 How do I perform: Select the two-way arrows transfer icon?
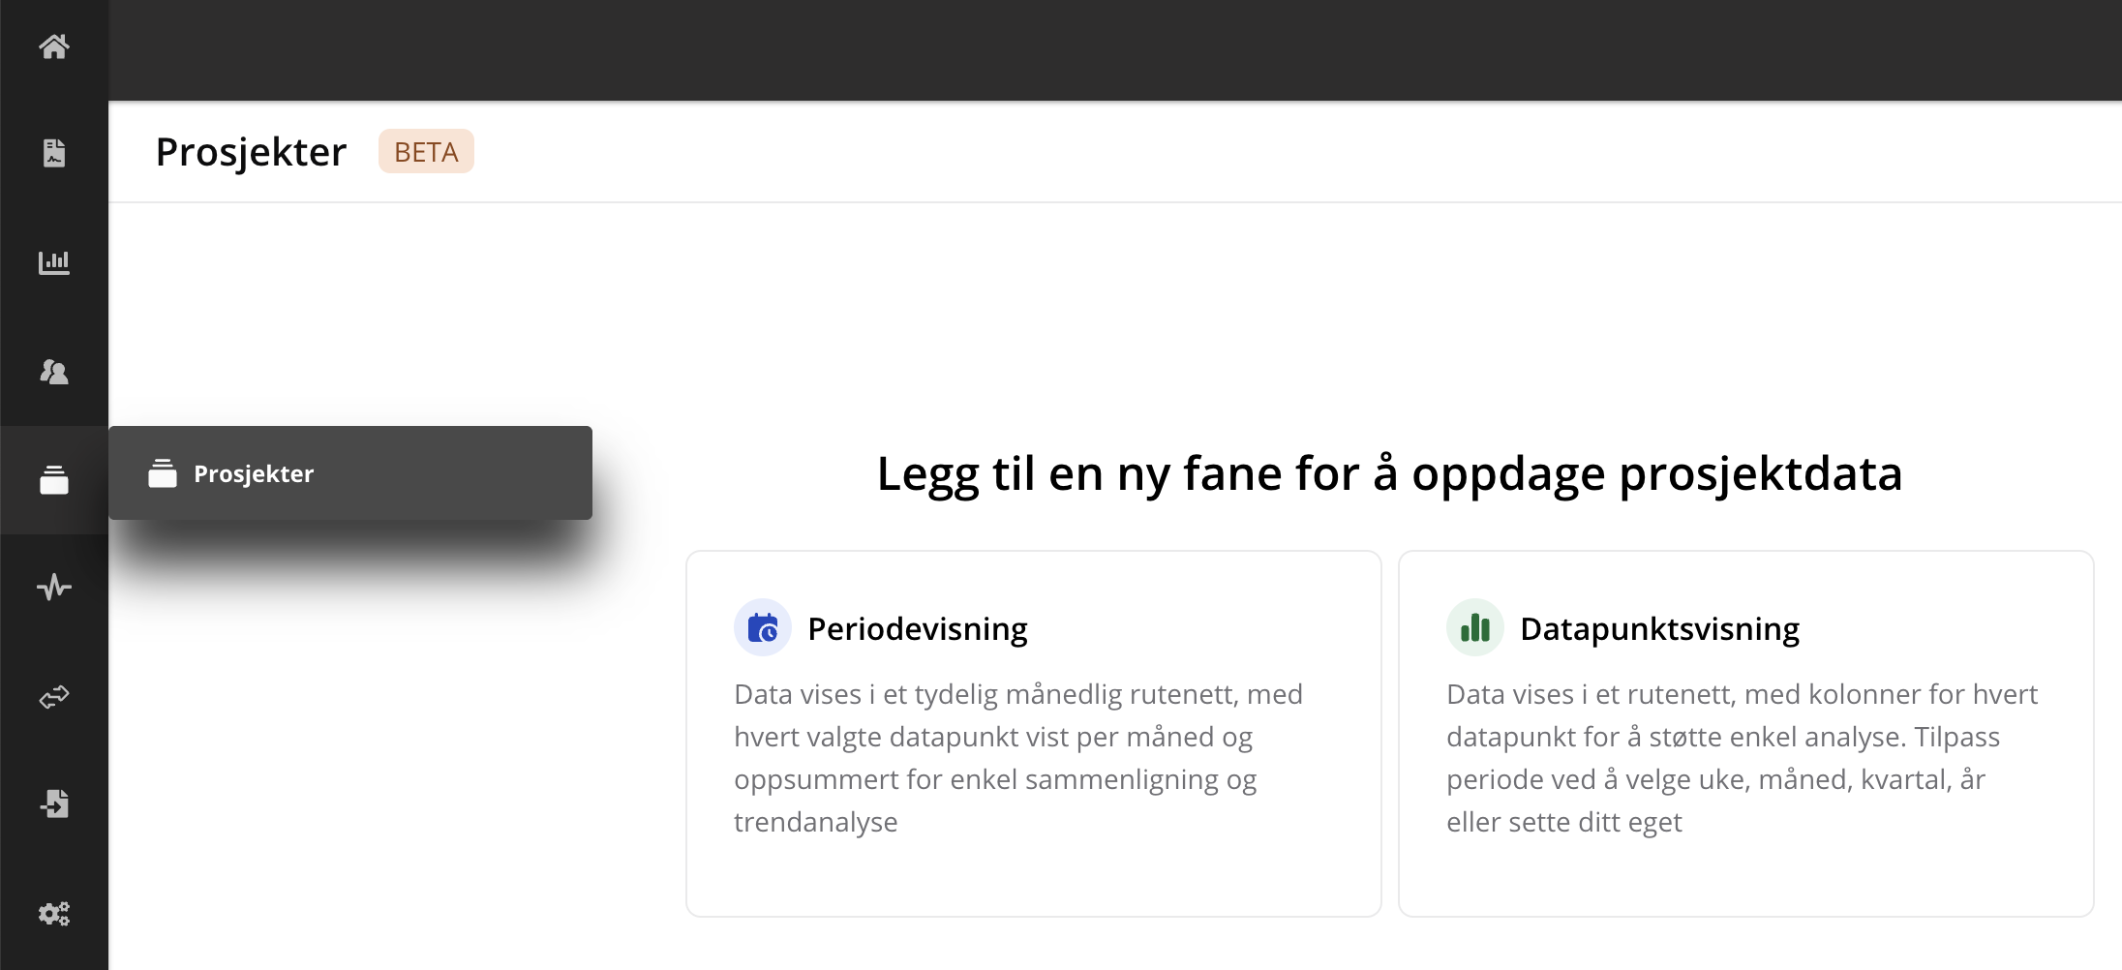(54, 696)
